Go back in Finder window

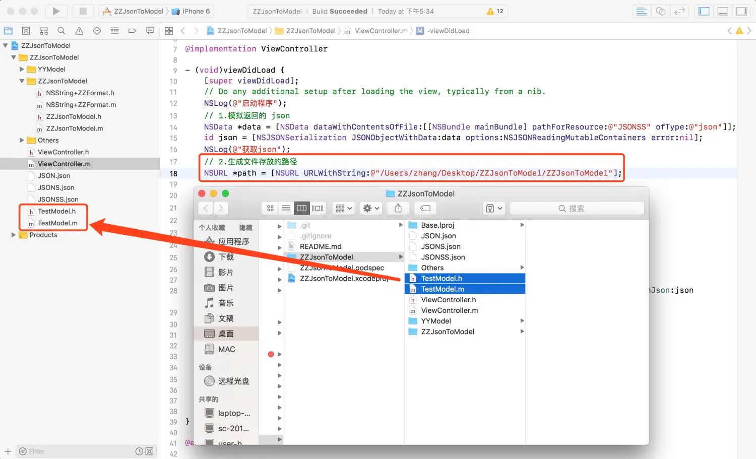206,208
